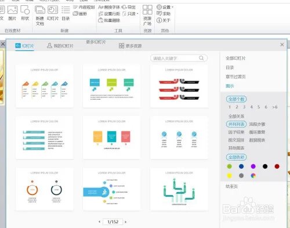
Task: Select the 目录 category in the right panel
Action: (x=230, y=67)
